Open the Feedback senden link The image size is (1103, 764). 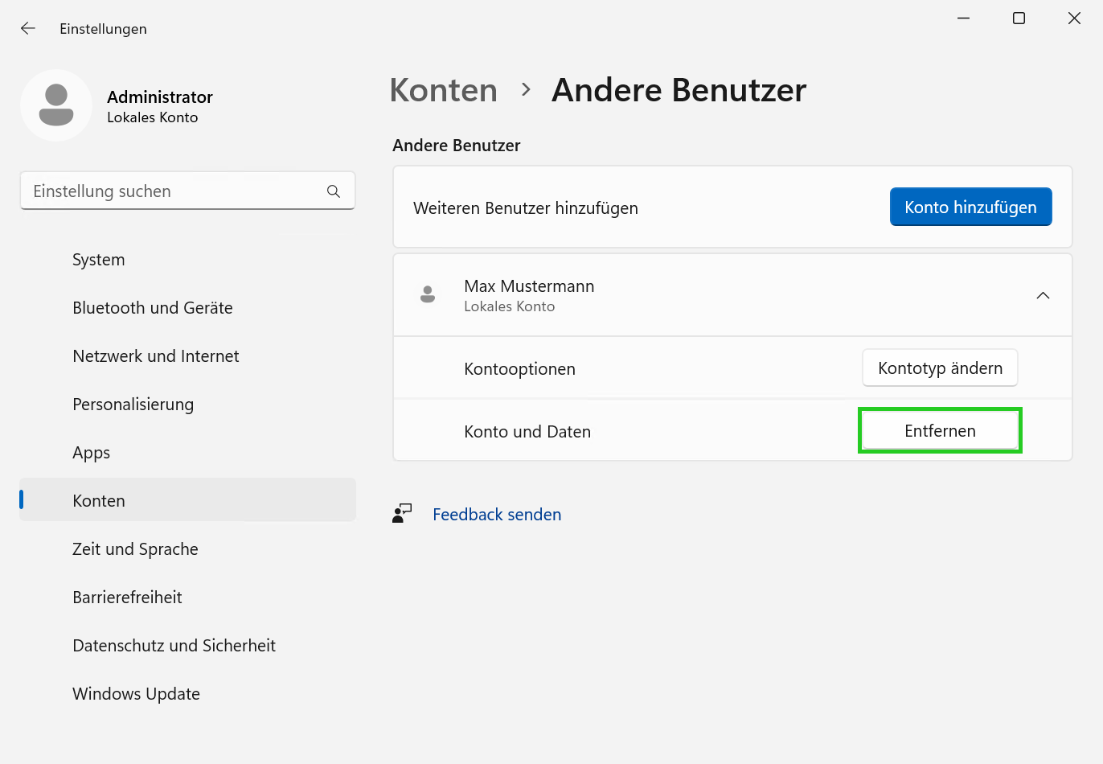point(497,515)
